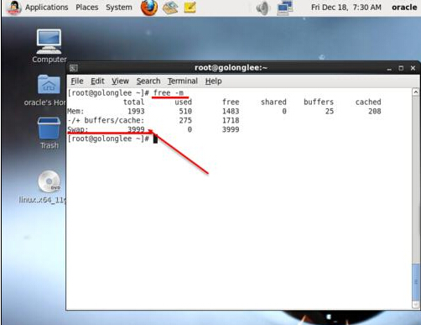Screen dimensions: 421x325
Task: Close the root@golonglee terminal window
Action: (x=413, y=68)
